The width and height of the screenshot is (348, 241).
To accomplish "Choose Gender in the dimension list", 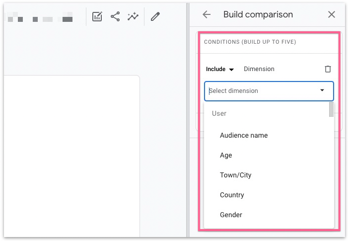I will [231, 215].
